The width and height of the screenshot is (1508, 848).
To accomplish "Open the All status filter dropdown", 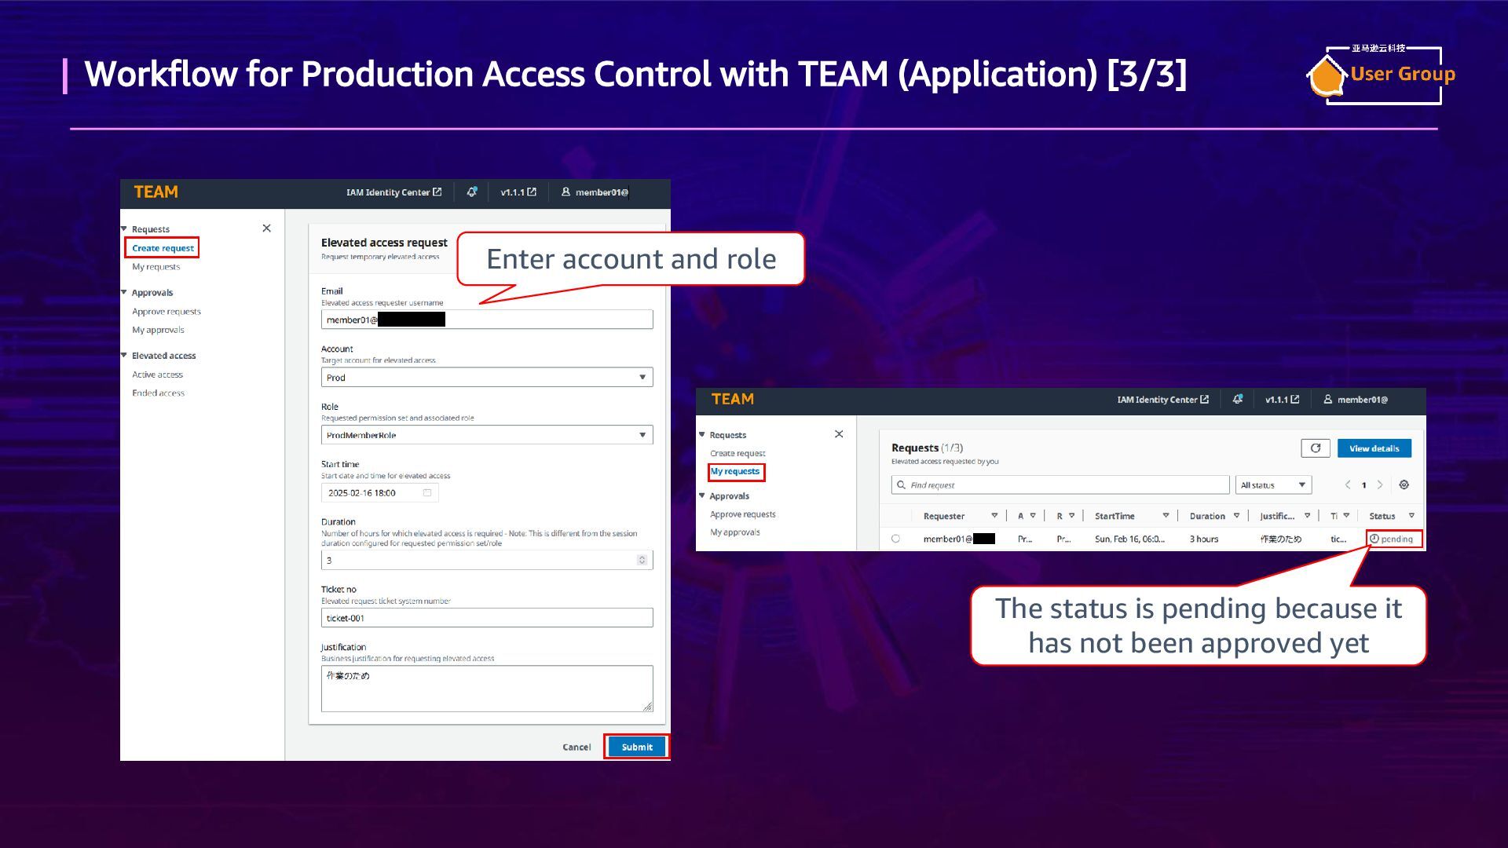I will click(x=1272, y=485).
